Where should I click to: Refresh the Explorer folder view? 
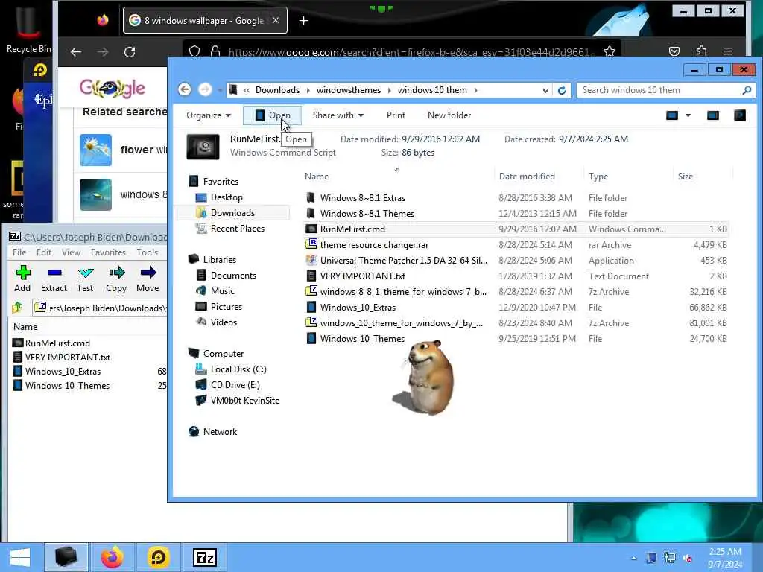coord(562,90)
